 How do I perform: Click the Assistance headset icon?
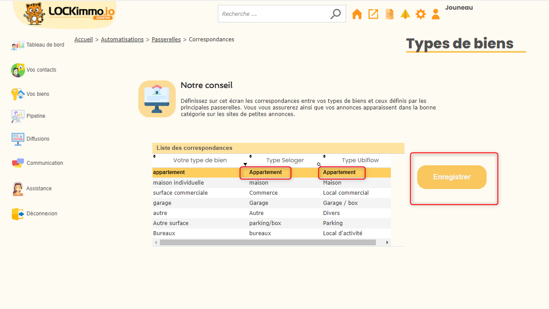(x=18, y=189)
